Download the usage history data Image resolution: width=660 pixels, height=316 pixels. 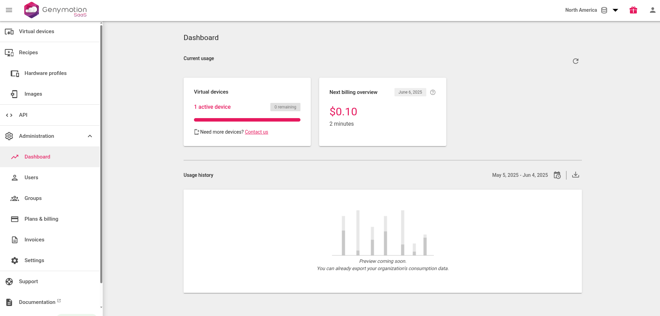click(x=575, y=175)
